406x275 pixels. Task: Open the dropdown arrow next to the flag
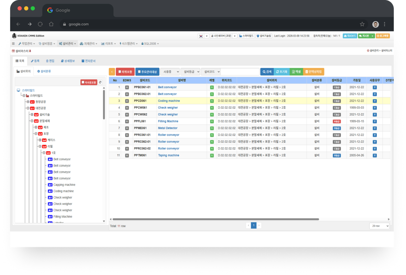(206, 36)
